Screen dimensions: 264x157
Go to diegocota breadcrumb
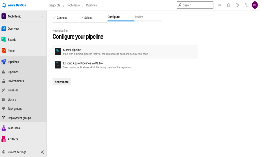coord(54,5)
